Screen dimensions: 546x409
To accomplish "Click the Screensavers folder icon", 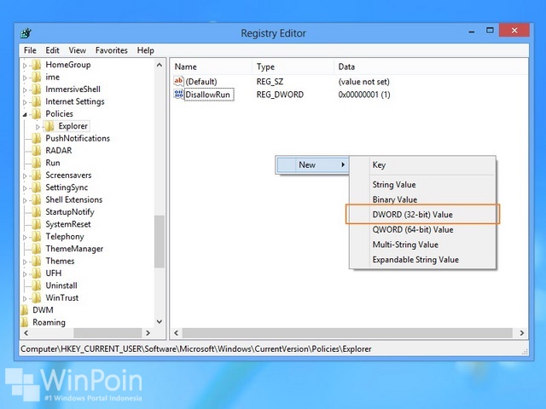I will [x=37, y=176].
